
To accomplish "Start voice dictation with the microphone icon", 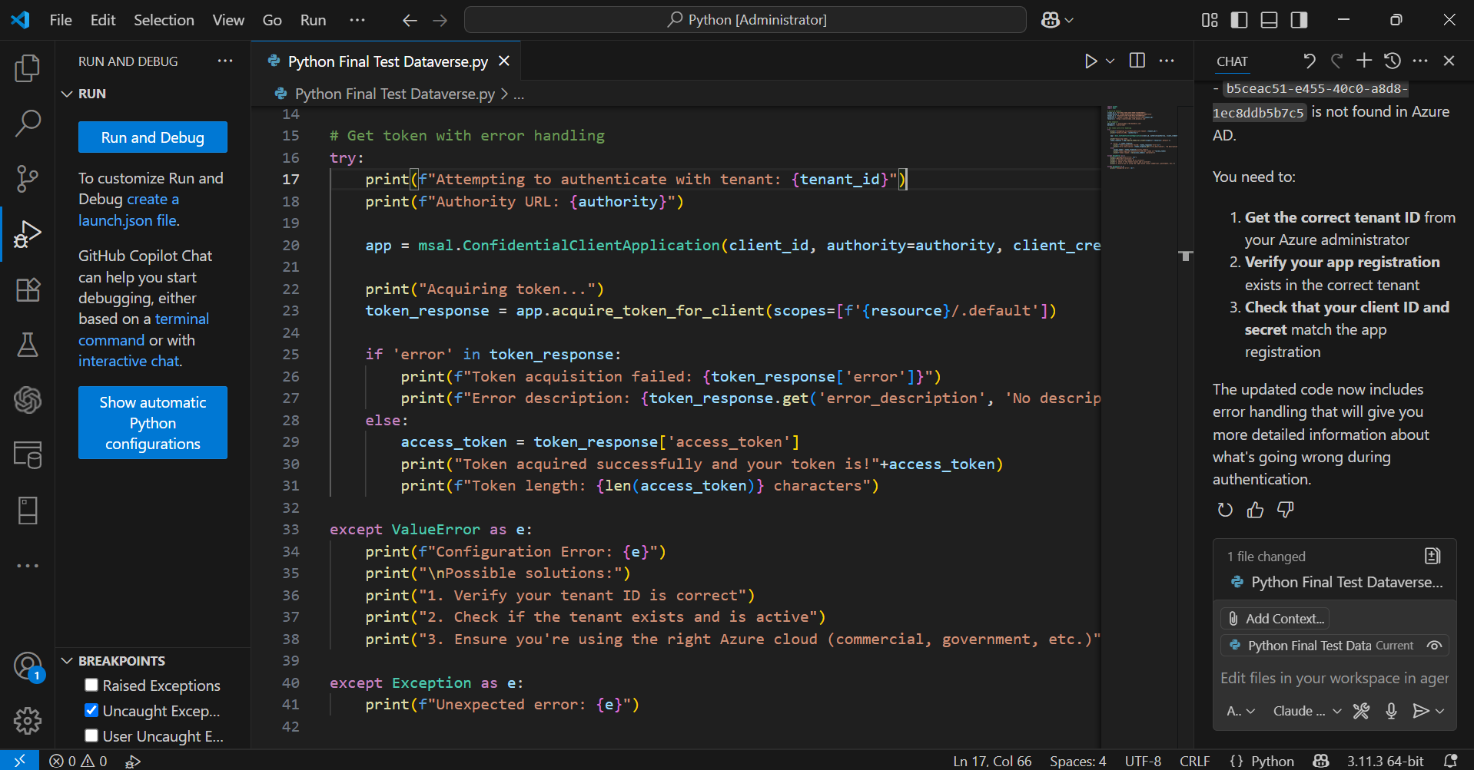I will point(1391,711).
